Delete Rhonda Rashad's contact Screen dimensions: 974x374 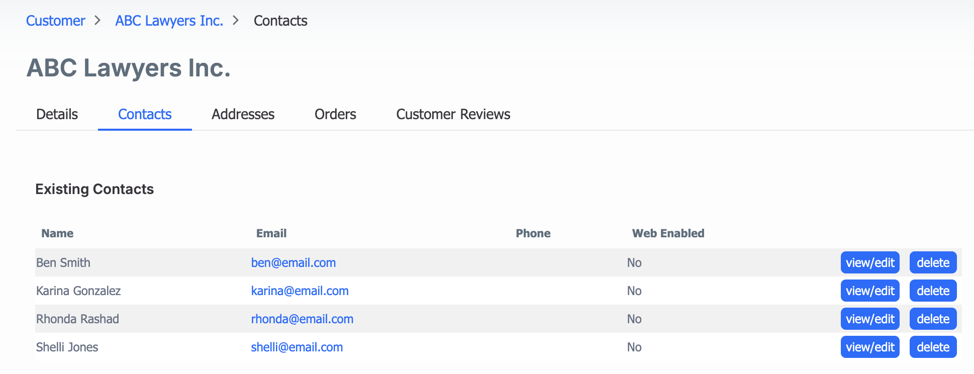(x=933, y=319)
